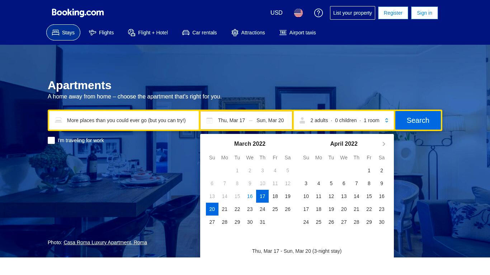Choose March 25 in calendar
The width and height of the screenshot is (490, 275).
coord(275,209)
